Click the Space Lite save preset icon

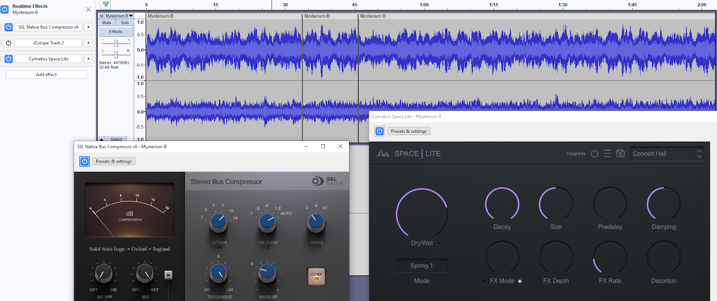(x=620, y=153)
